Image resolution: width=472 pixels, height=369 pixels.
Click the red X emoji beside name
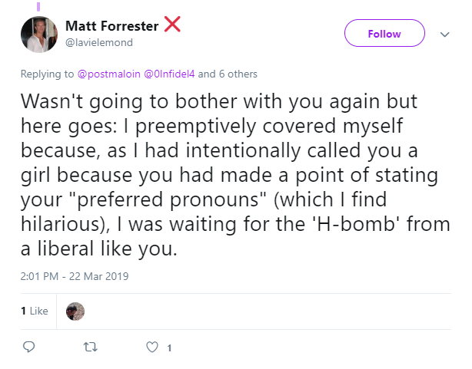tap(172, 24)
